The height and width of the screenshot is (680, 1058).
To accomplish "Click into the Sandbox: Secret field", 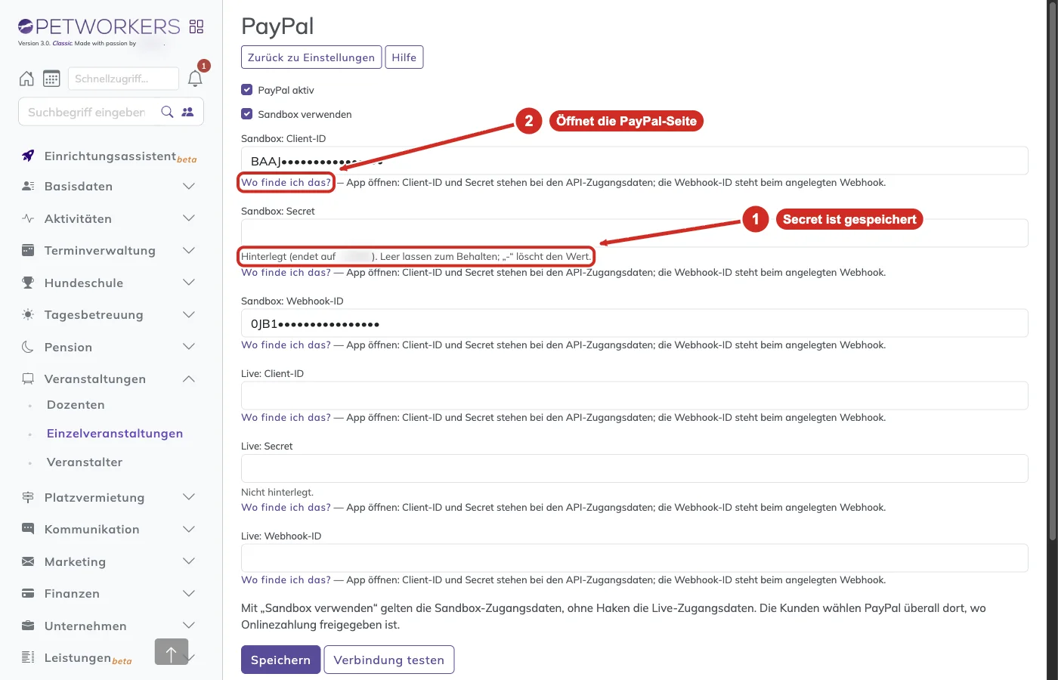I will (x=635, y=233).
